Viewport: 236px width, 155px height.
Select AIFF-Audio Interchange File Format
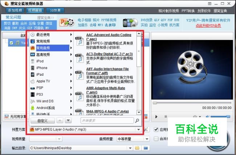click(107, 71)
